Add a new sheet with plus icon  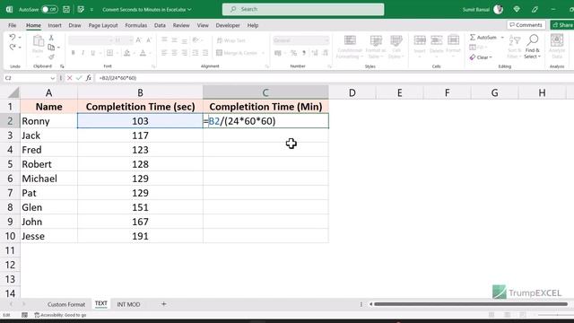[x=163, y=304]
